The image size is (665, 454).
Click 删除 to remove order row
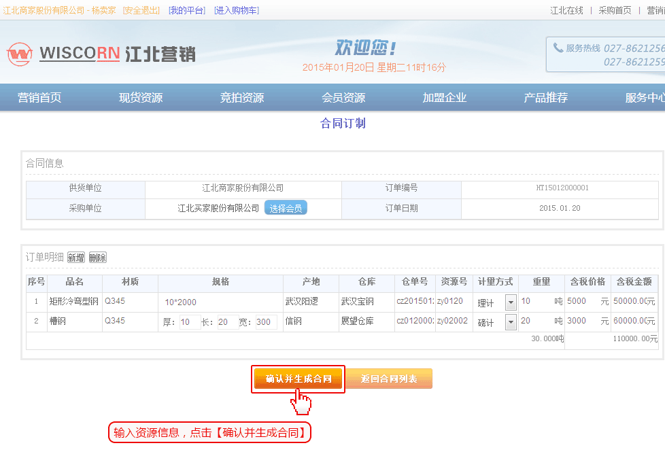click(97, 258)
